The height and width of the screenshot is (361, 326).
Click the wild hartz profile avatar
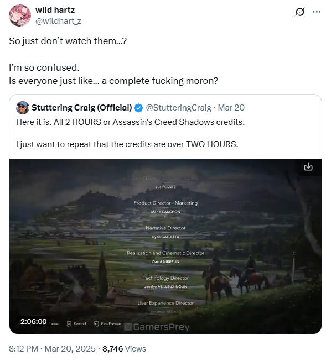click(x=19, y=15)
